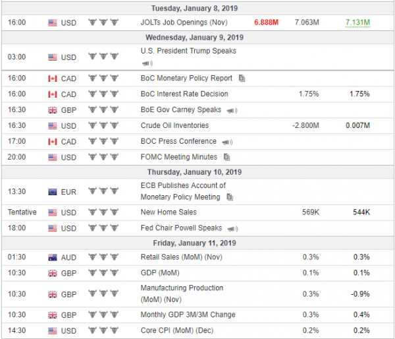Screen dimensions: 395x339
Task: Click the Retail Sales (MoM) (Nov) event
Action: click(182, 257)
